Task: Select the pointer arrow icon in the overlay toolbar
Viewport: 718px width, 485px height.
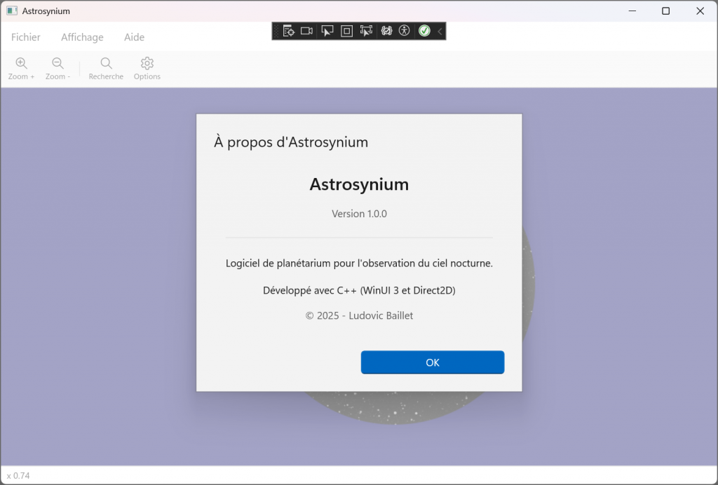Action: pyautogui.click(x=327, y=31)
